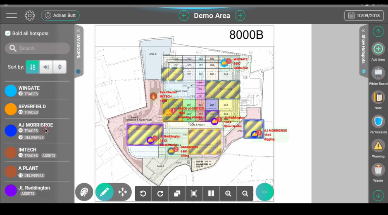Choose the Permission shield item
The image size is (388, 215).
378,123
